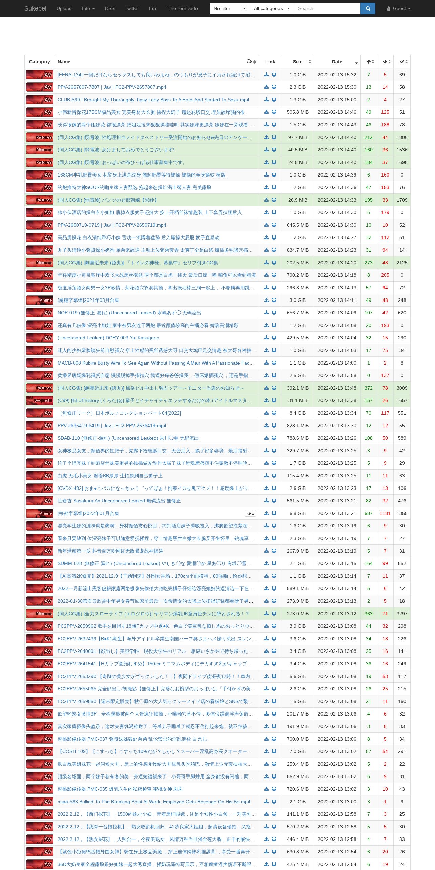Open [桜都字幕组]2022年01月合集 title link
Viewport: 435px width, 870px height.
(88, 513)
